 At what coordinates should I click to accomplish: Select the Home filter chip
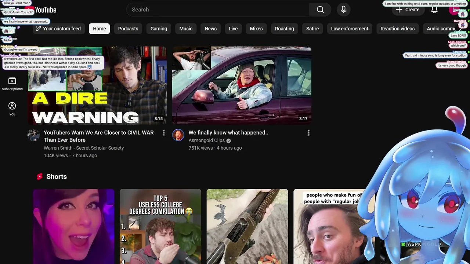[x=99, y=29]
